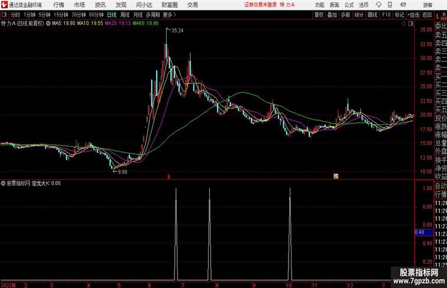The height and width of the screenshot is (288, 447).
Task: Click the indicator spike near October
Action: click(x=290, y=234)
